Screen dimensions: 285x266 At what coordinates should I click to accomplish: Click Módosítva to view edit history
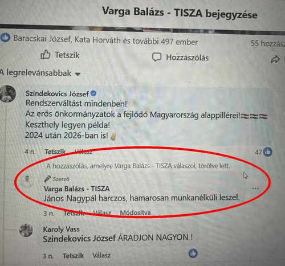tap(135, 212)
